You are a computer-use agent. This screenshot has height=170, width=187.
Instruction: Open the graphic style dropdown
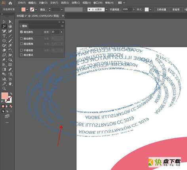click(151, 10)
